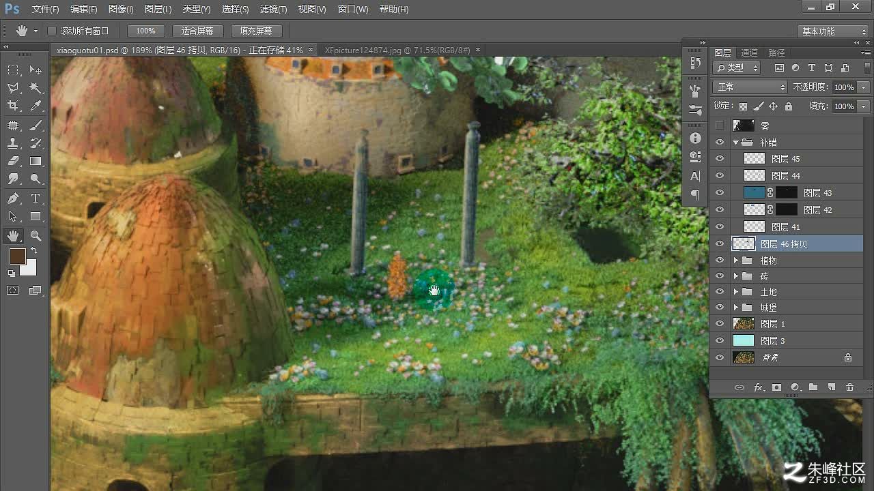Open the History panel icon
This screenshot has width=874, height=491.
click(x=695, y=63)
